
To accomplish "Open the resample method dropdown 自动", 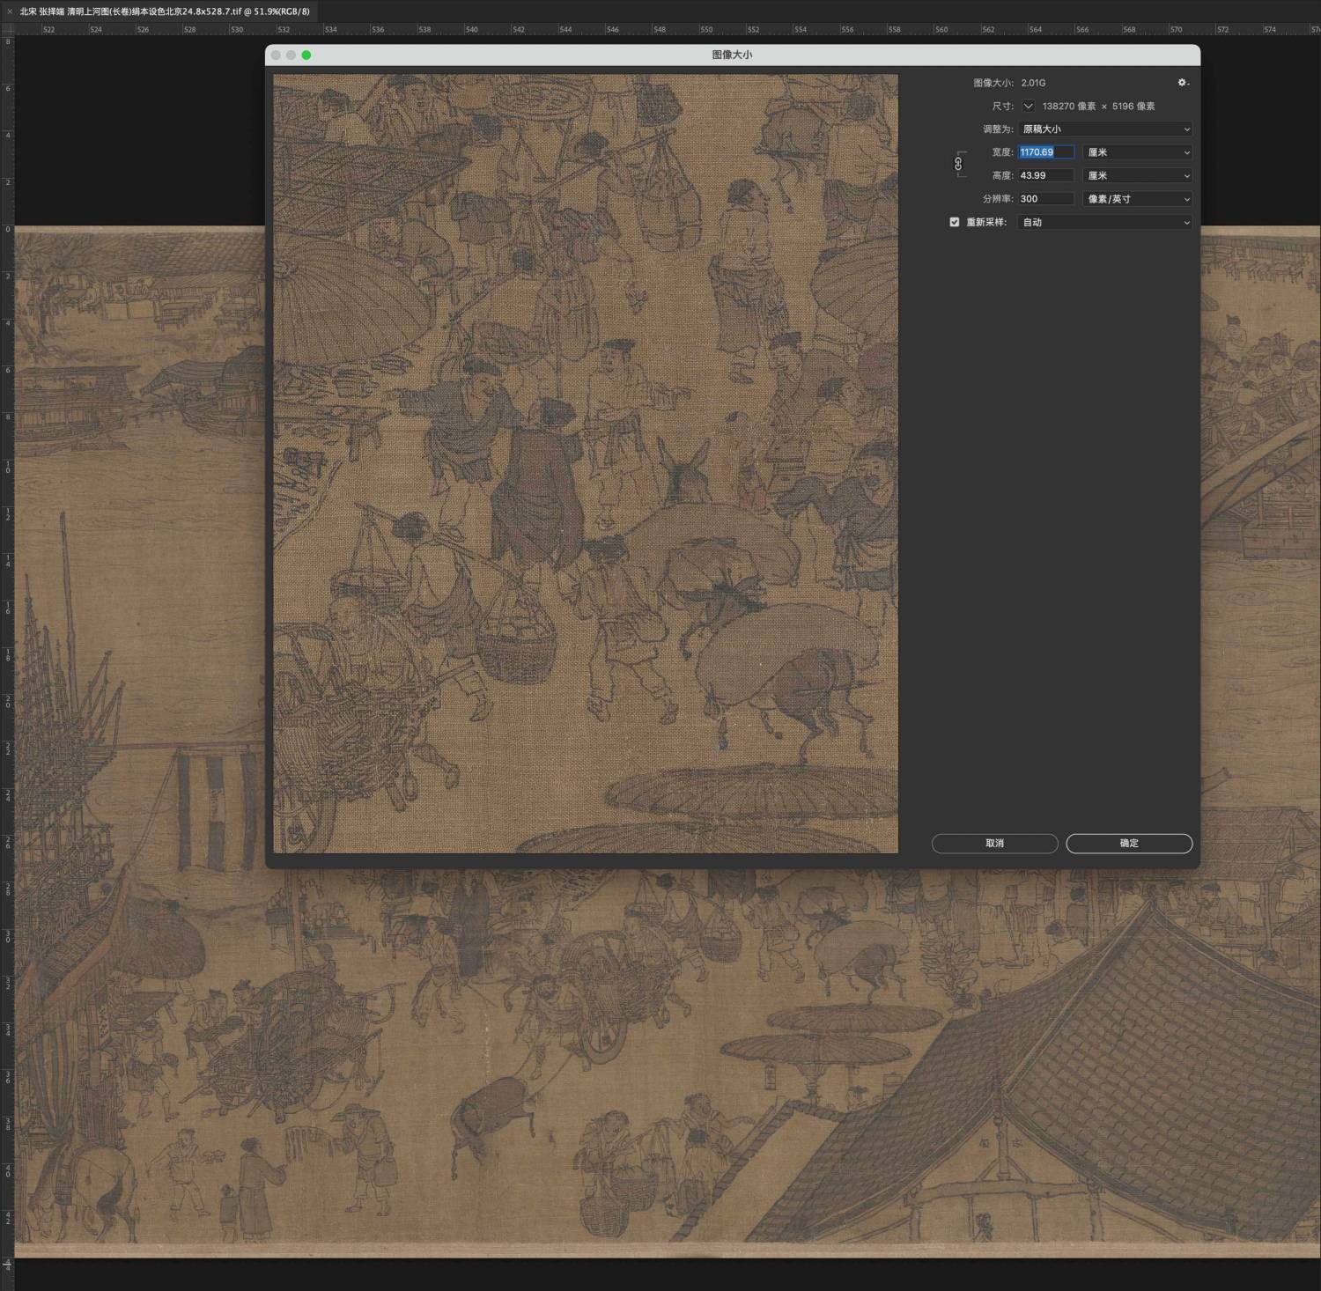I will click(x=1105, y=223).
